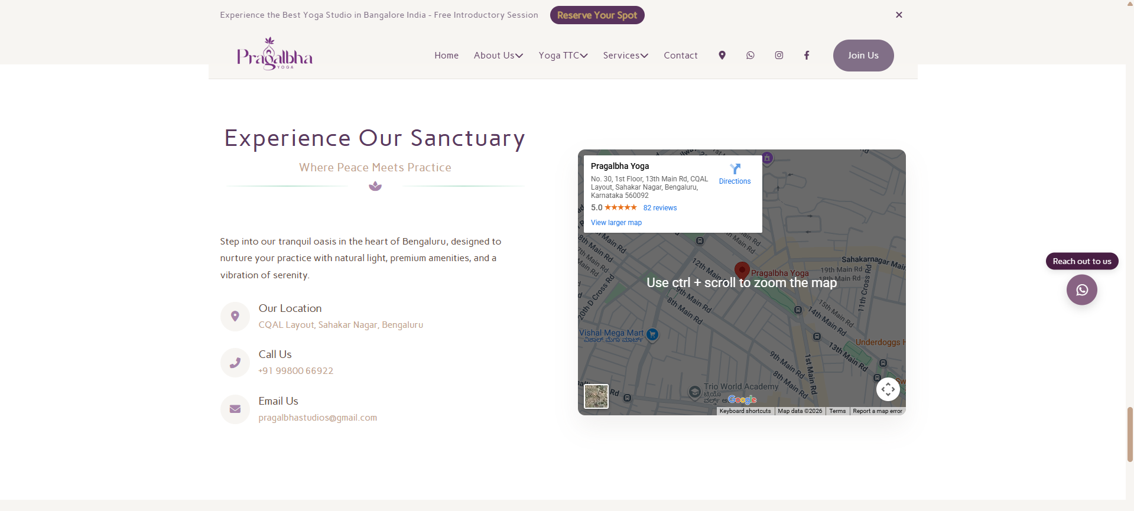Viewport: 1134px width, 511px height.
Task: Click the Reach out to us label
Action: (1082, 261)
